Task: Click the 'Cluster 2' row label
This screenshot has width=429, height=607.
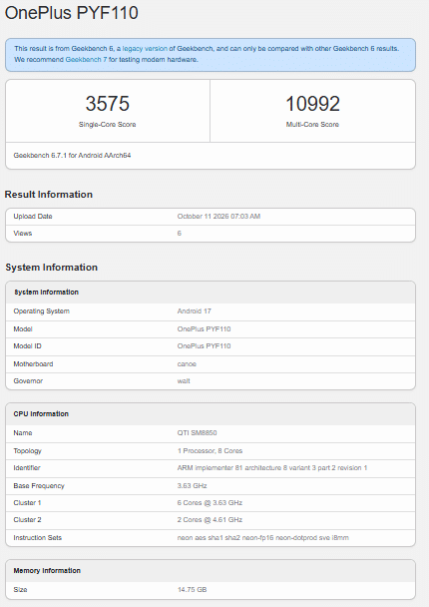Action: (x=27, y=520)
